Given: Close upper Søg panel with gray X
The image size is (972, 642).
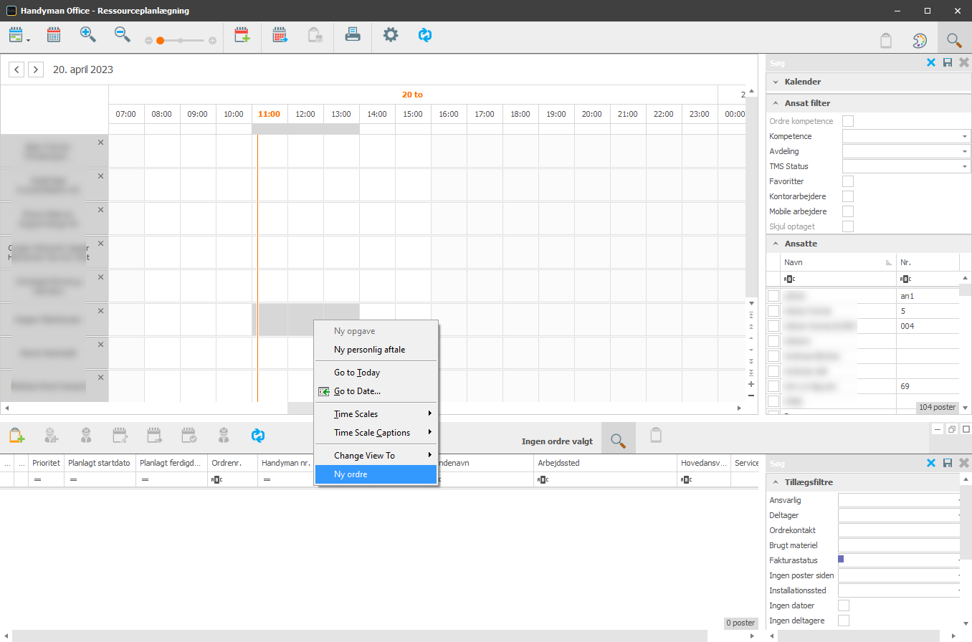Looking at the screenshot, I should coord(963,63).
